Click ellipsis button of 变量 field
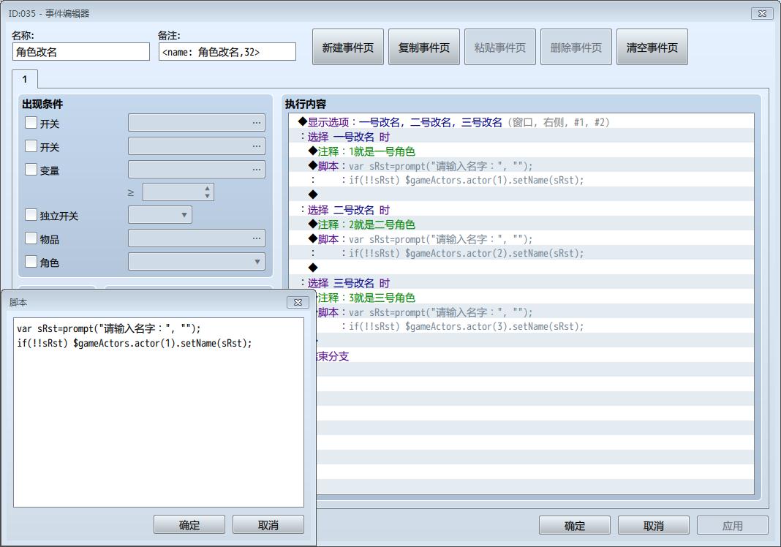Screen dimensions: 781x547 coord(256,170)
